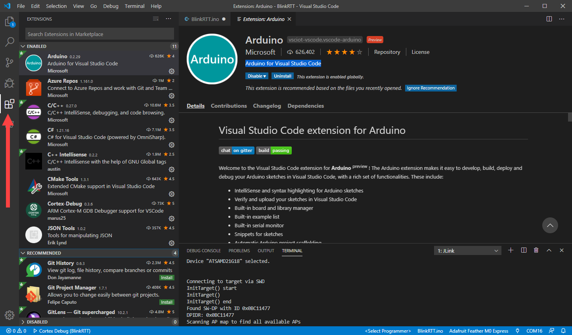Open notifications via the status bar bell
This screenshot has width=572, height=335.
[563, 330]
